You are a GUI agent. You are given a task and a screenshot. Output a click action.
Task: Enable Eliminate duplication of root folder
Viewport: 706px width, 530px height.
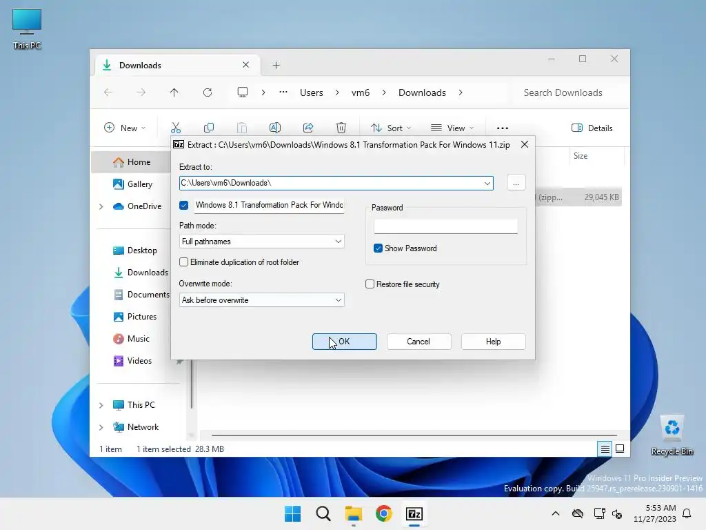(x=183, y=262)
